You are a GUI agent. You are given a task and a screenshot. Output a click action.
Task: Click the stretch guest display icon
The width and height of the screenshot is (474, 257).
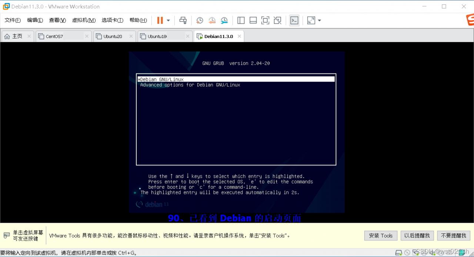tap(311, 20)
